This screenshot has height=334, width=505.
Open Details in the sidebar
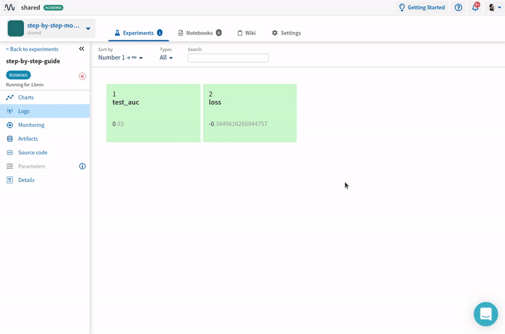pyautogui.click(x=45, y=180)
